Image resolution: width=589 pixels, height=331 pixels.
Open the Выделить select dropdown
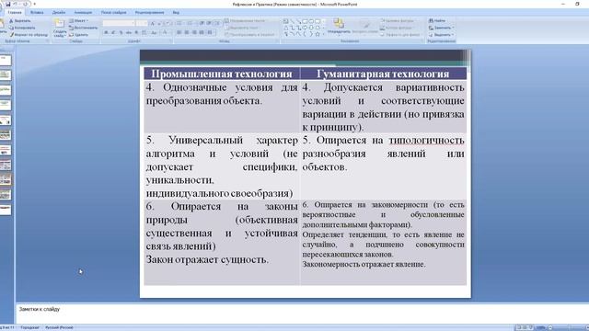coord(442,35)
